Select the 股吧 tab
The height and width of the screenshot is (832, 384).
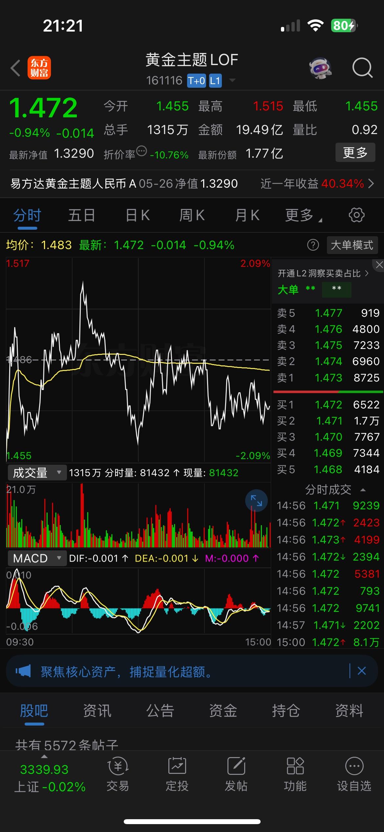tap(34, 711)
